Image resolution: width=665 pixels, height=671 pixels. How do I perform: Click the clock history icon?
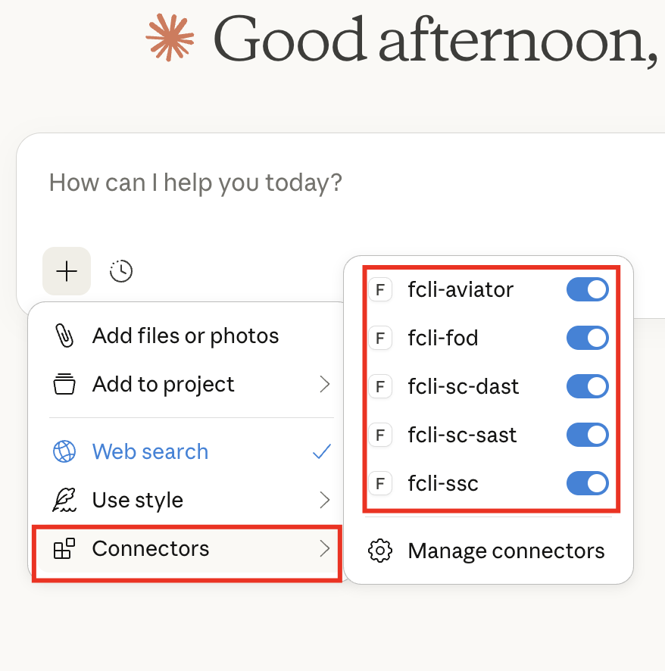121,270
